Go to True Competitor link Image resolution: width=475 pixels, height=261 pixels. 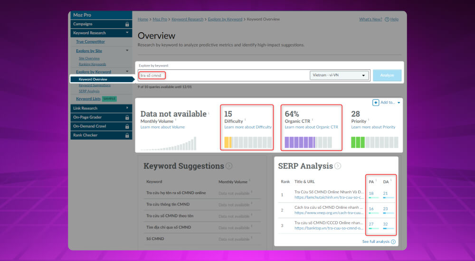pos(90,42)
